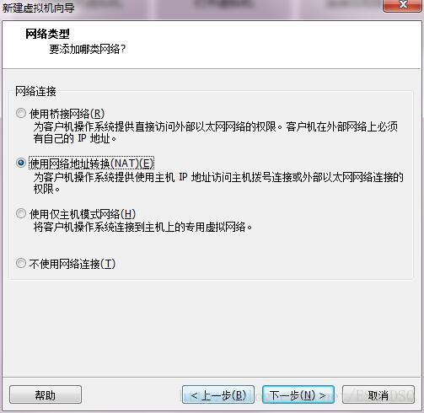Click the NAT option description paragraph
The image size is (424, 413).
[x=218, y=183]
